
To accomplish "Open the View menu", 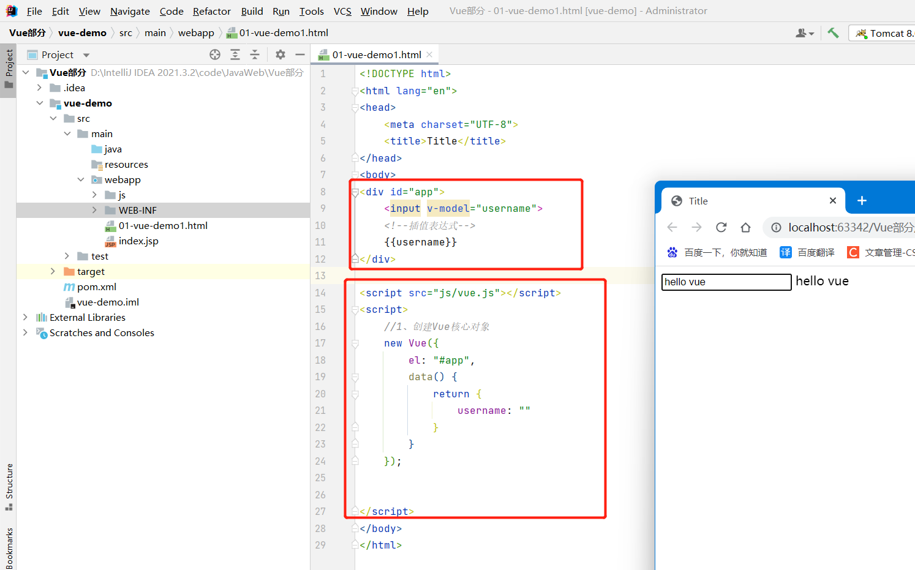I will click(x=89, y=11).
